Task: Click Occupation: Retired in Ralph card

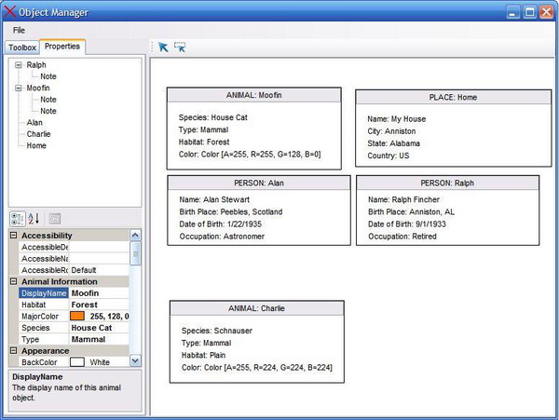Action: click(402, 237)
